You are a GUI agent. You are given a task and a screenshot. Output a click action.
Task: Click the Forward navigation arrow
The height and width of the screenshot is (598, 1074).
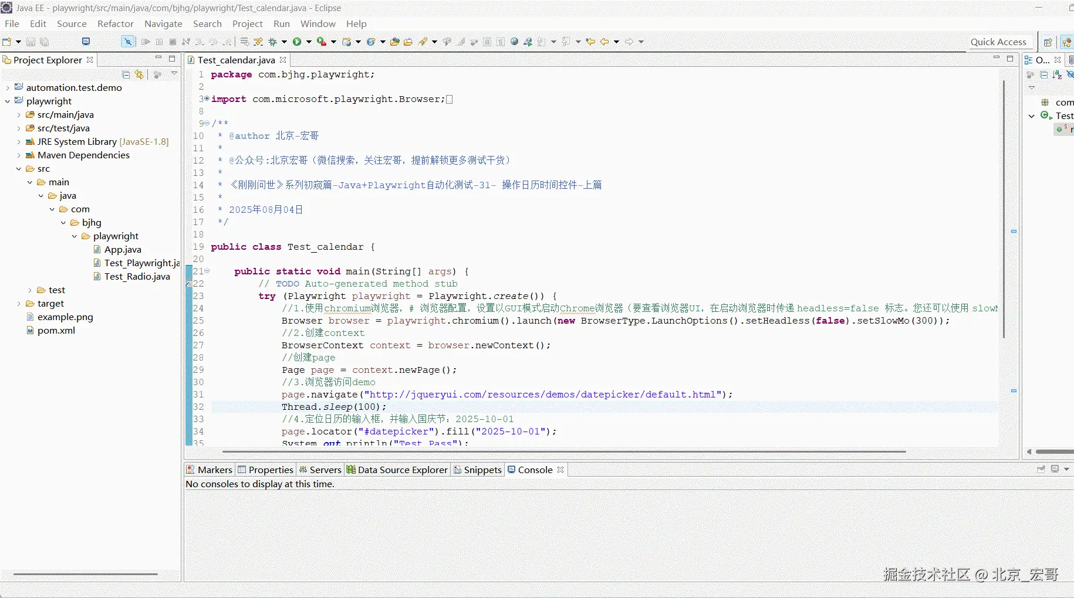click(629, 42)
